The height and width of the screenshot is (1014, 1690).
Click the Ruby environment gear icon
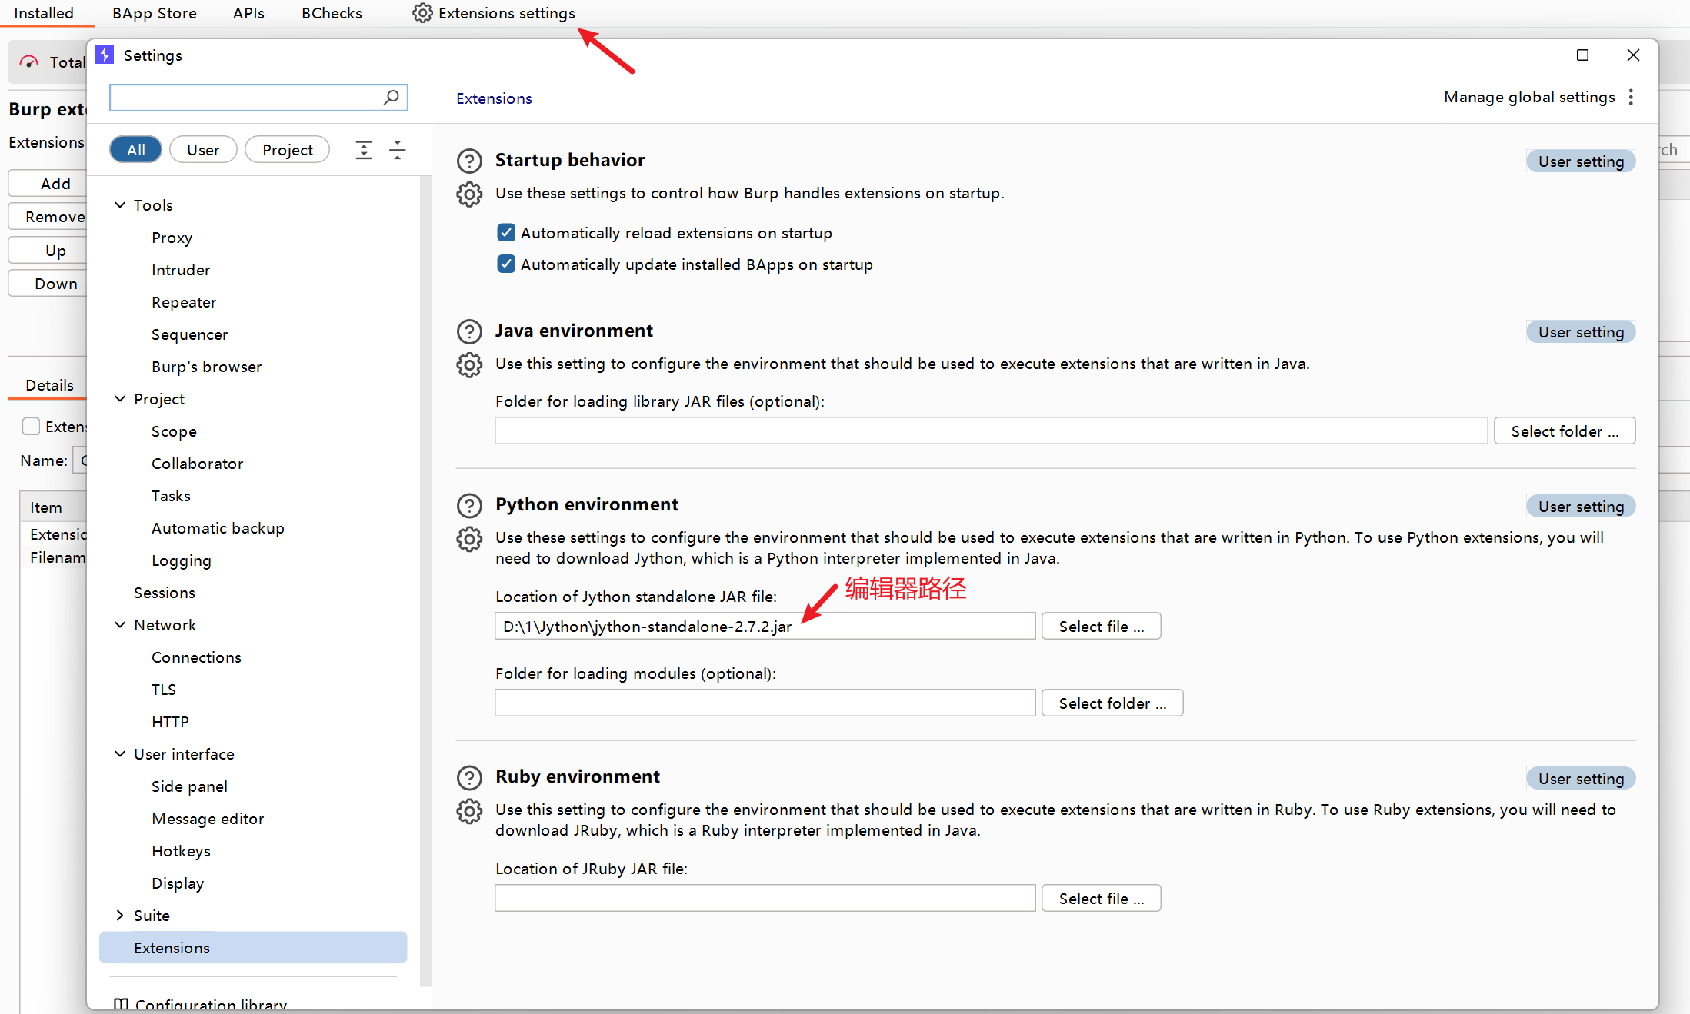tap(469, 811)
